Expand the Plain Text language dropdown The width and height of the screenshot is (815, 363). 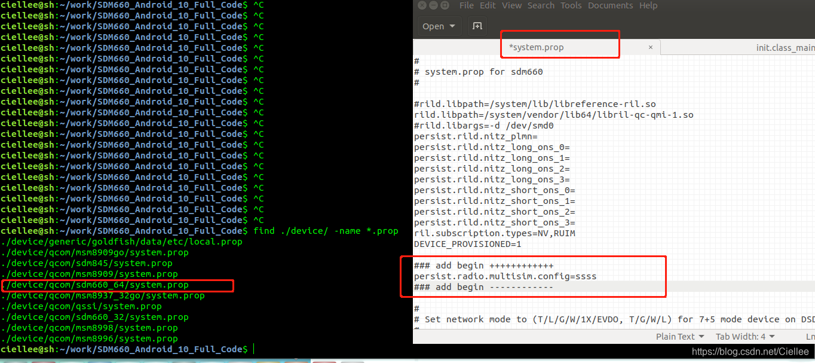point(680,336)
